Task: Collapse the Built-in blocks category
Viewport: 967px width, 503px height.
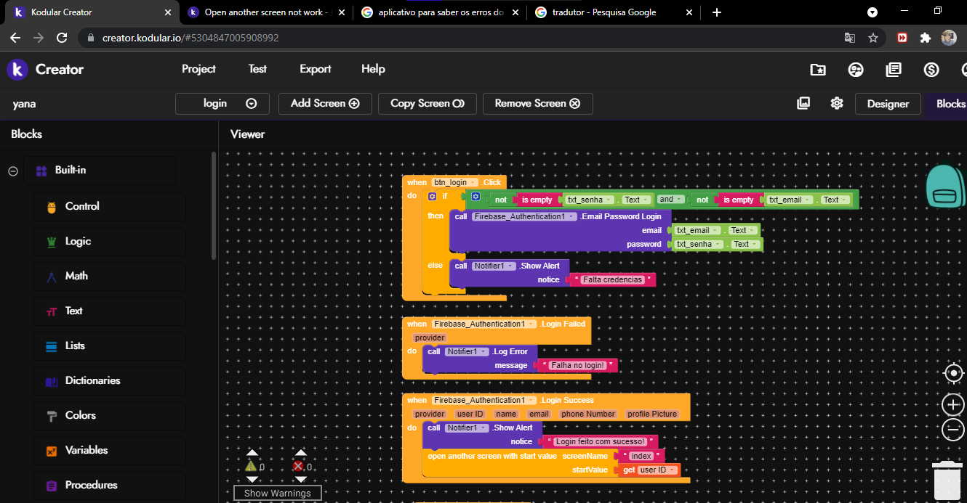Action: click(x=13, y=171)
